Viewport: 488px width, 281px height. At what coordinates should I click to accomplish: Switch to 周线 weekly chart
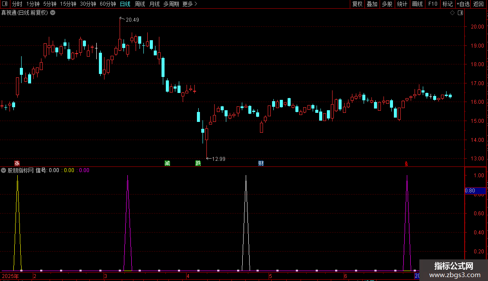click(140, 4)
